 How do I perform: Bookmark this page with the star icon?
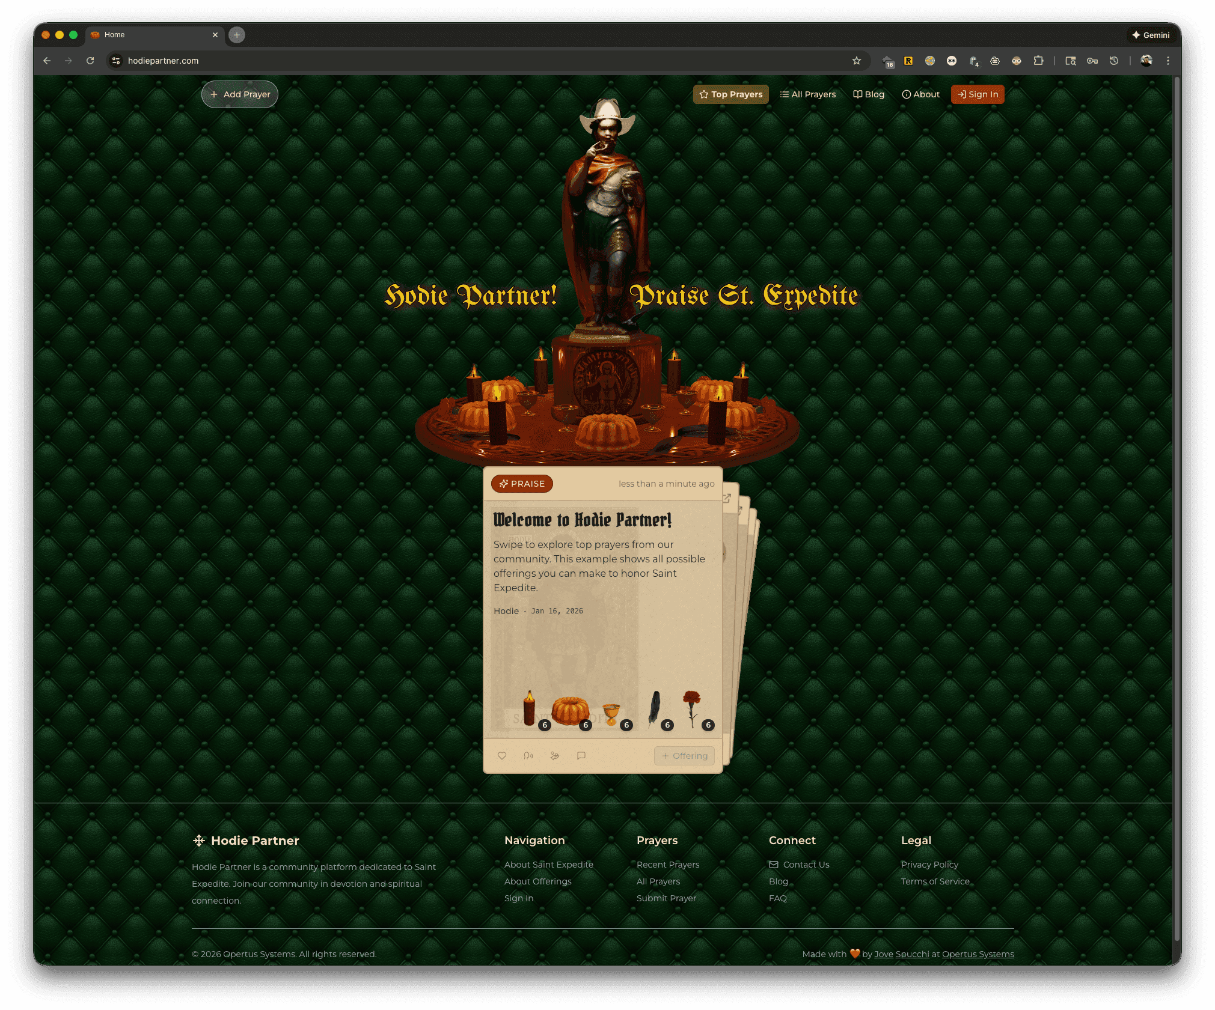pos(857,61)
